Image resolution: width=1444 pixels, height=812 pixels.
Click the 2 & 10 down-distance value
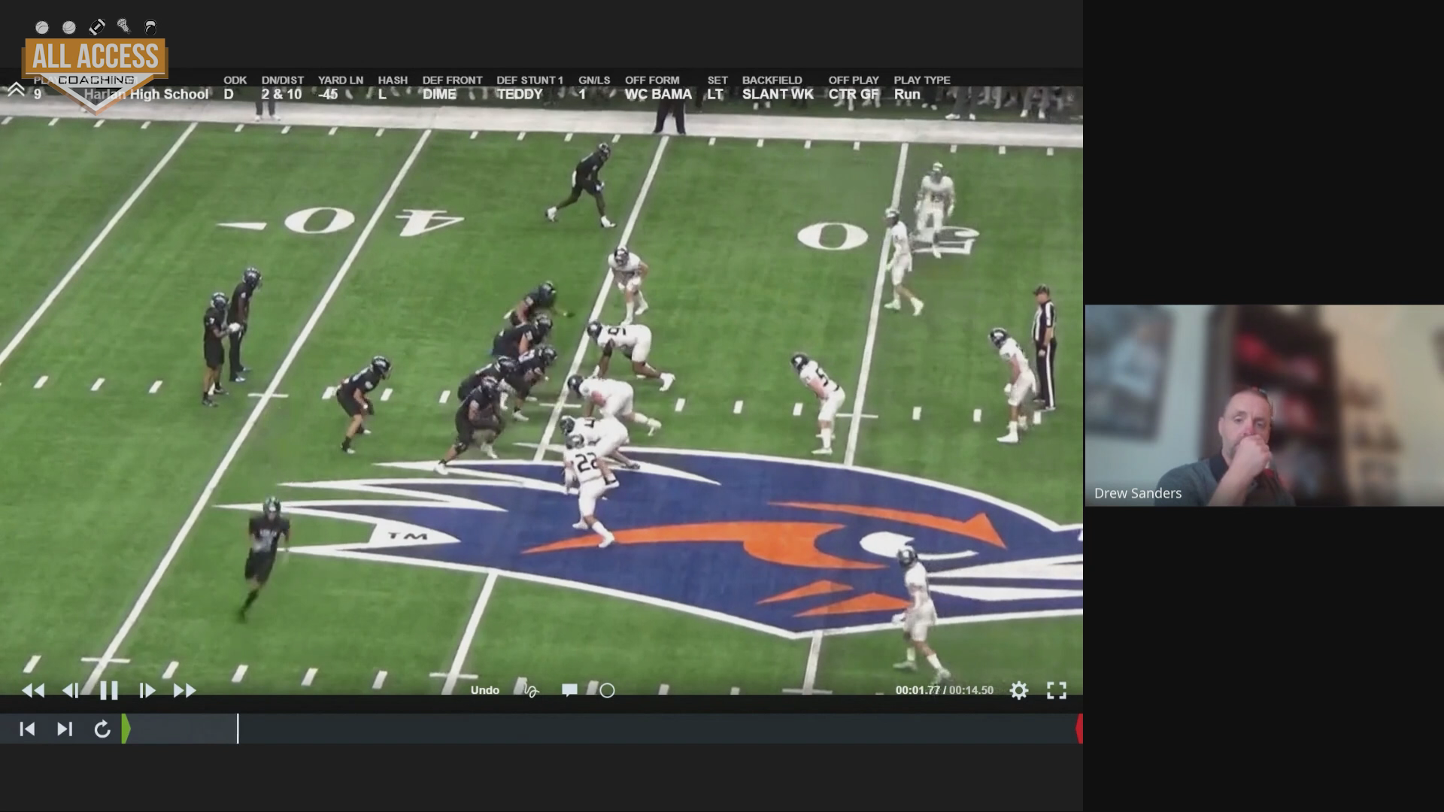tap(281, 95)
